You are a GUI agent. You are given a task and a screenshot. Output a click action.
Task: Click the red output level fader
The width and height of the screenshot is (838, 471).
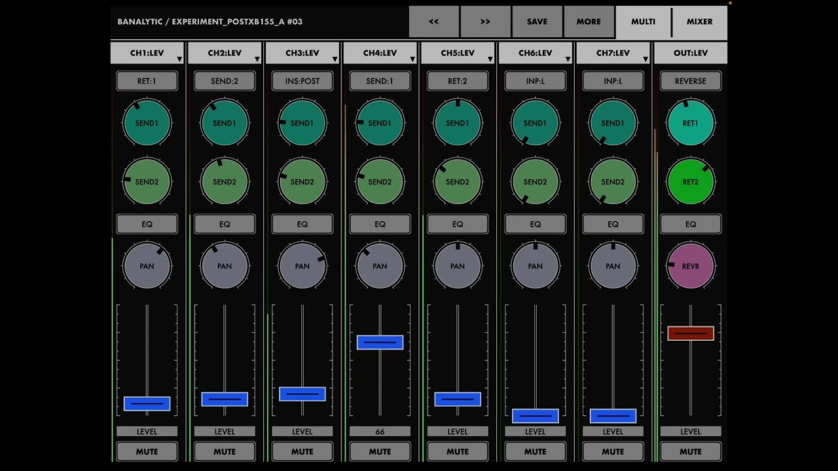point(690,334)
